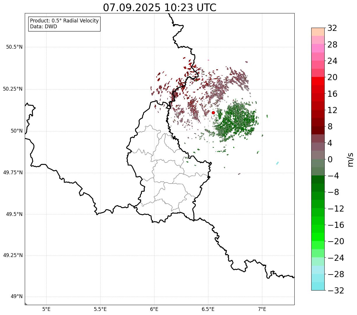Click the colorbar tick label 32

coord(332,28)
